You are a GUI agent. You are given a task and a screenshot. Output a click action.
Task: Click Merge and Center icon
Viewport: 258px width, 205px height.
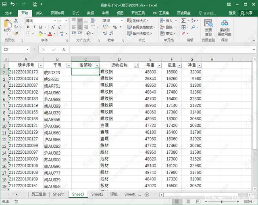point(93,27)
